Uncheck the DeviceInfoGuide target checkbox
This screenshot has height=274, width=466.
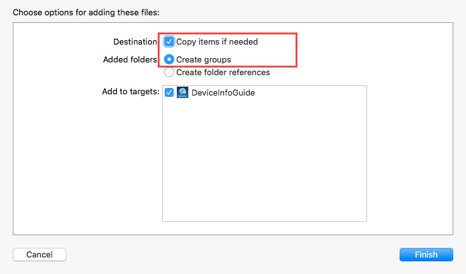169,92
